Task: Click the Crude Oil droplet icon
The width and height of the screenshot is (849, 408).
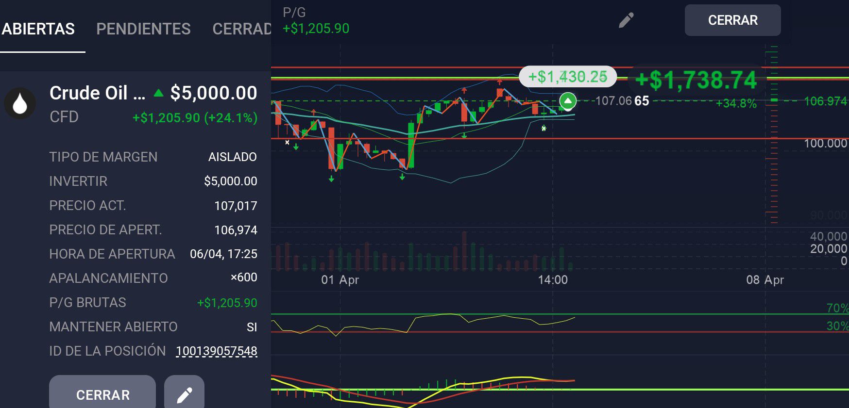Action: pyautogui.click(x=20, y=103)
